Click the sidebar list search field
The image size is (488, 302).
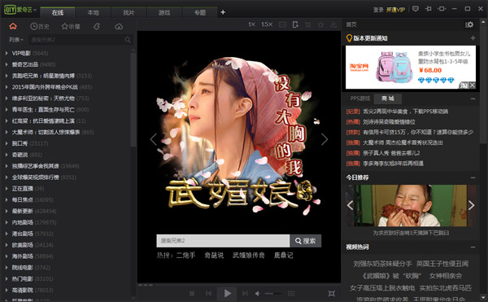tap(76, 40)
